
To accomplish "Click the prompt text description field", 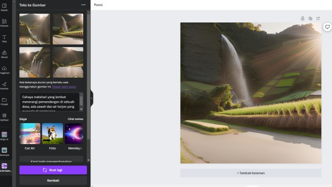I will pos(50,102).
